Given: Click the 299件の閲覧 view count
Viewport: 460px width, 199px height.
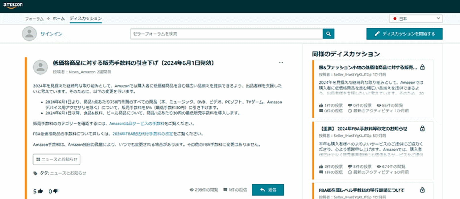Looking at the screenshot, I should click(x=204, y=190).
